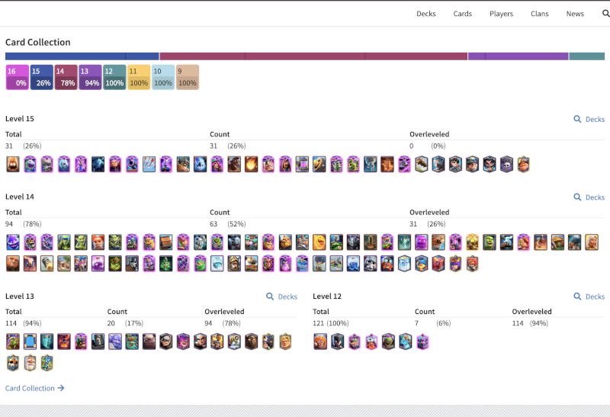The width and height of the screenshot is (610, 417).
Task: Select the Mirror card in Level 13
Action: pos(30,342)
